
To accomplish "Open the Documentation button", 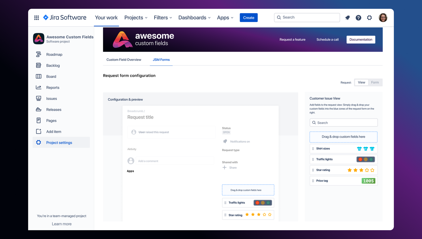I will tap(361, 40).
